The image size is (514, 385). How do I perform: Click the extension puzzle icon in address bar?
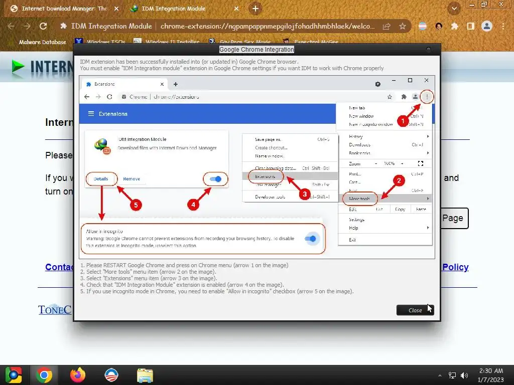[x=63, y=26]
